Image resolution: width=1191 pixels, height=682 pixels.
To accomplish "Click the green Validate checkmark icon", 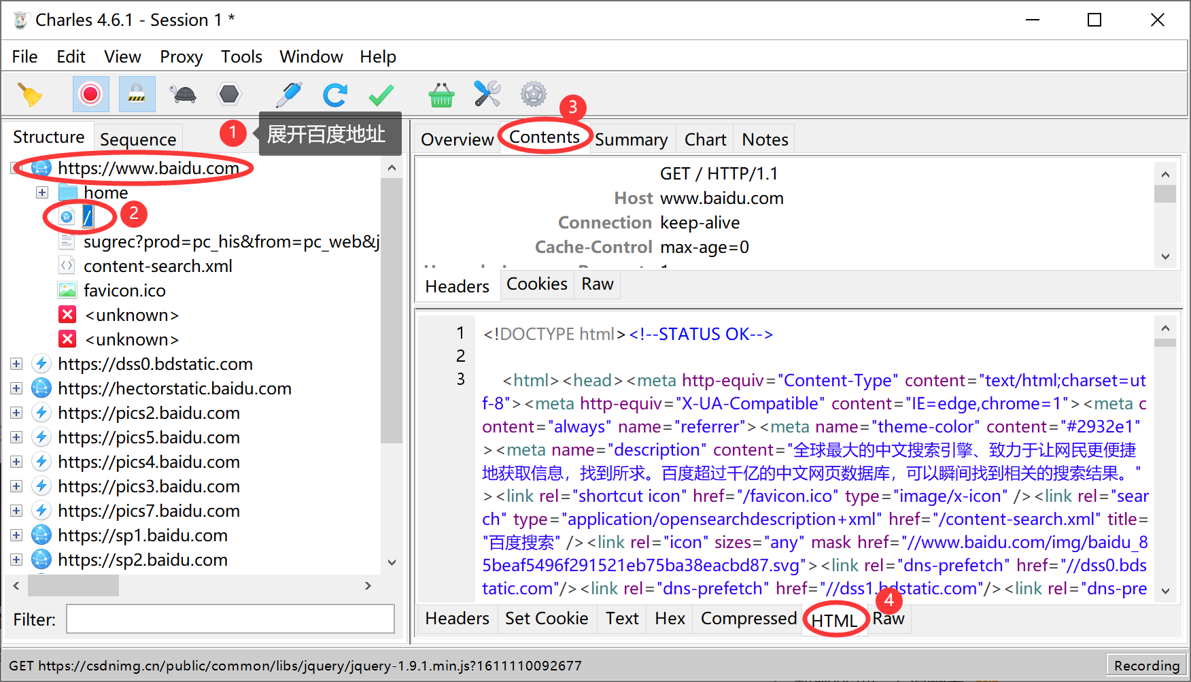I will coord(381,94).
